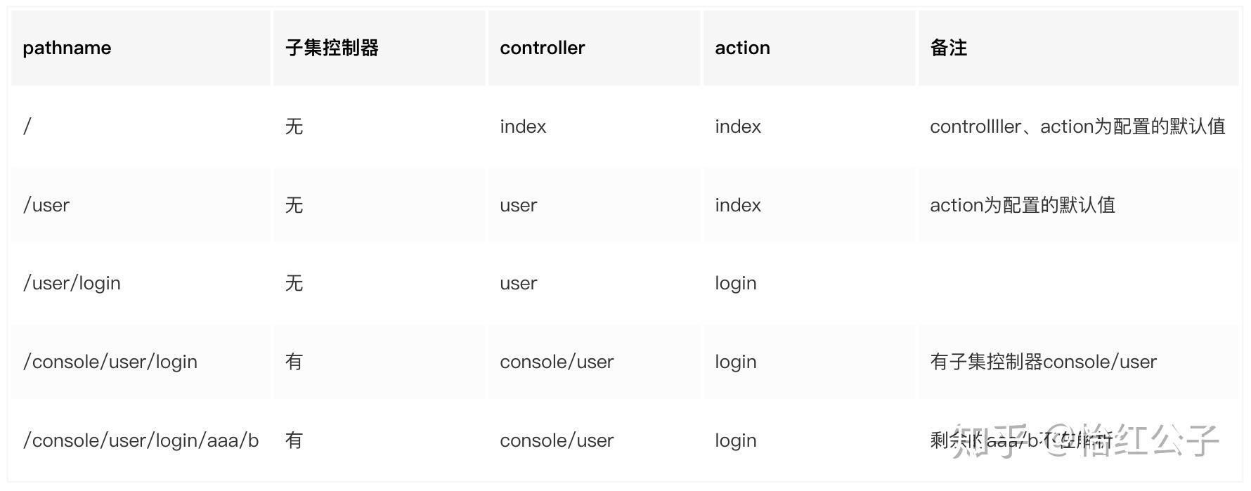Click the 知乎 @怡红公子 watermark
This screenshot has width=1251, height=491.
coord(1086,440)
